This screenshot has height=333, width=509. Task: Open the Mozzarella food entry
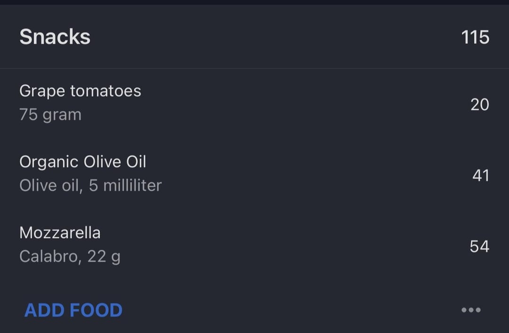pos(60,233)
